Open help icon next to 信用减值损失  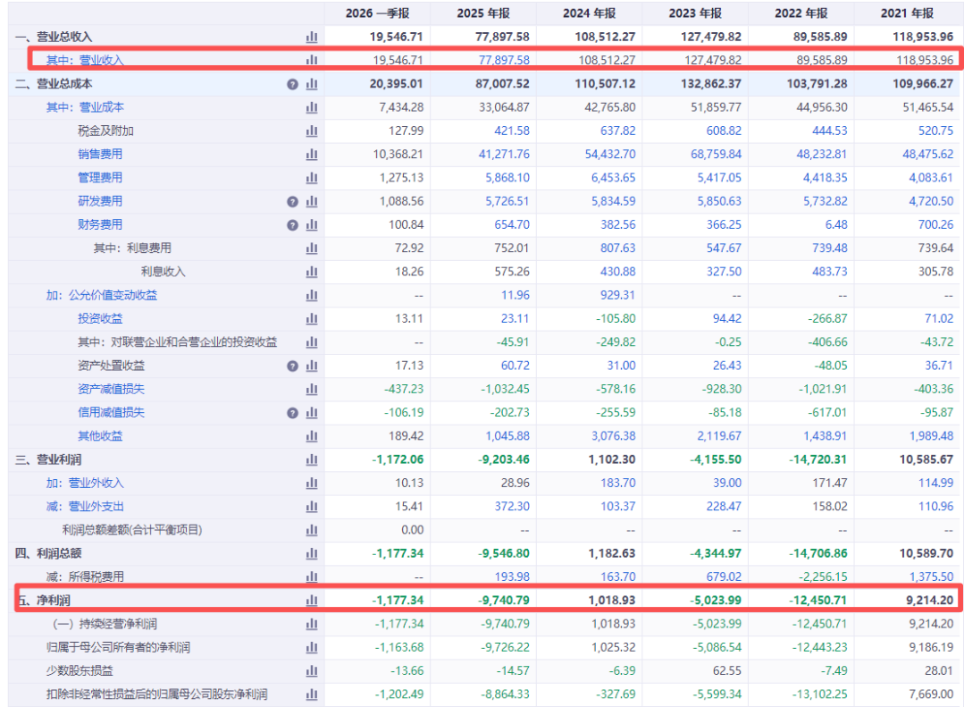coord(293,413)
